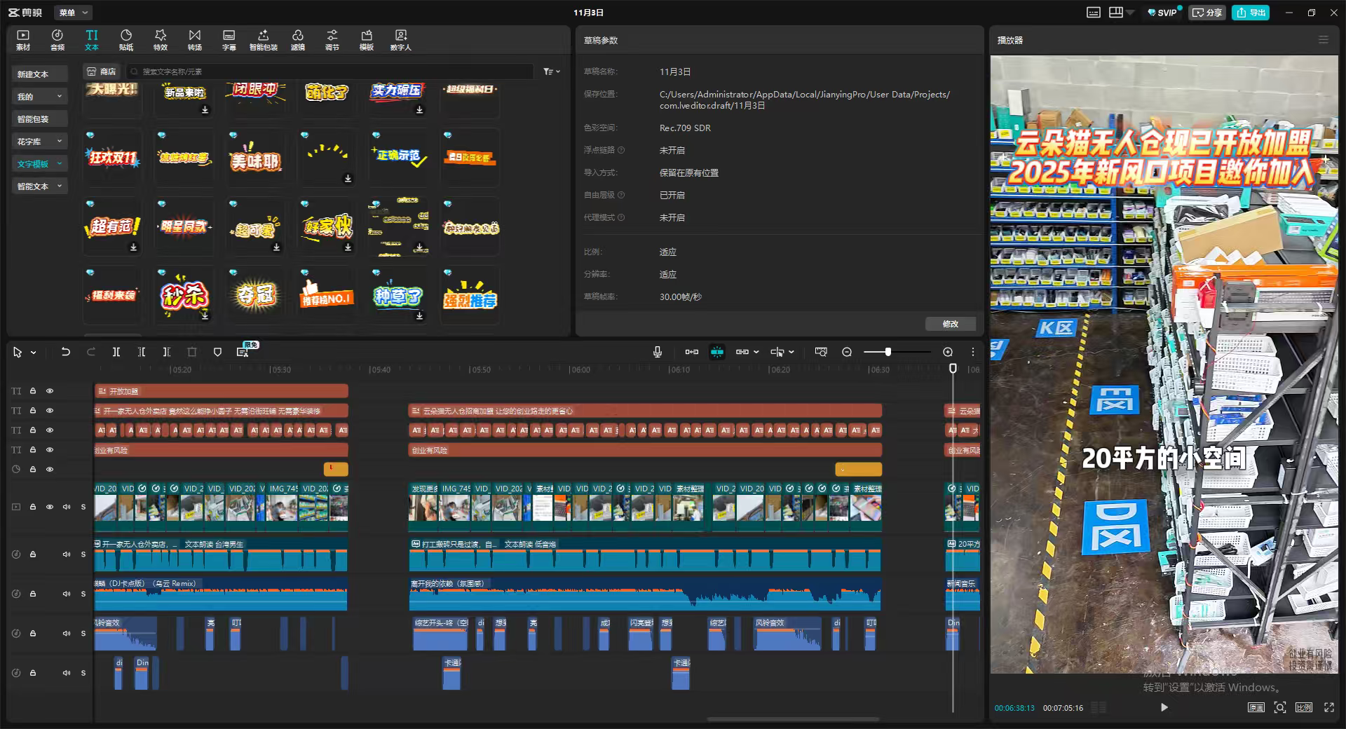1346x729 pixels.
Task: Lock the 开放加盟 text track
Action: tap(33, 391)
